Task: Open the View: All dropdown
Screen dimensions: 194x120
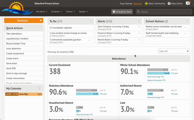Action: 174,51
